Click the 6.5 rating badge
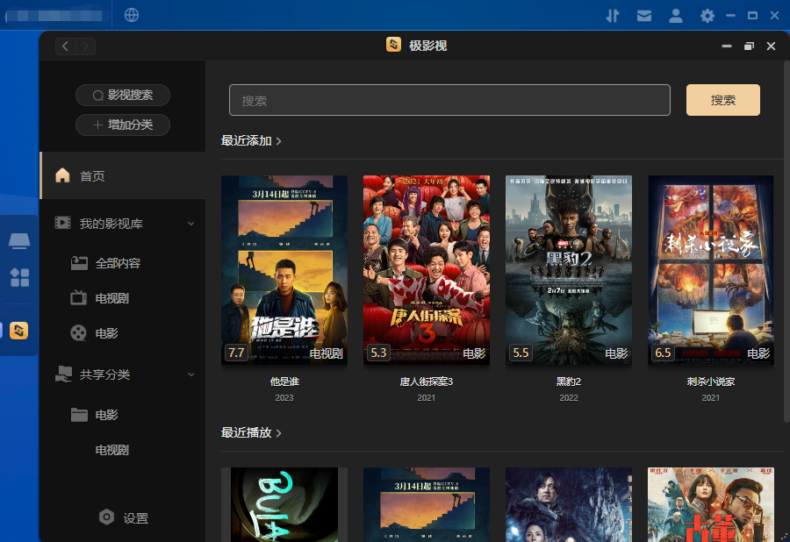This screenshot has width=790, height=542. [663, 353]
